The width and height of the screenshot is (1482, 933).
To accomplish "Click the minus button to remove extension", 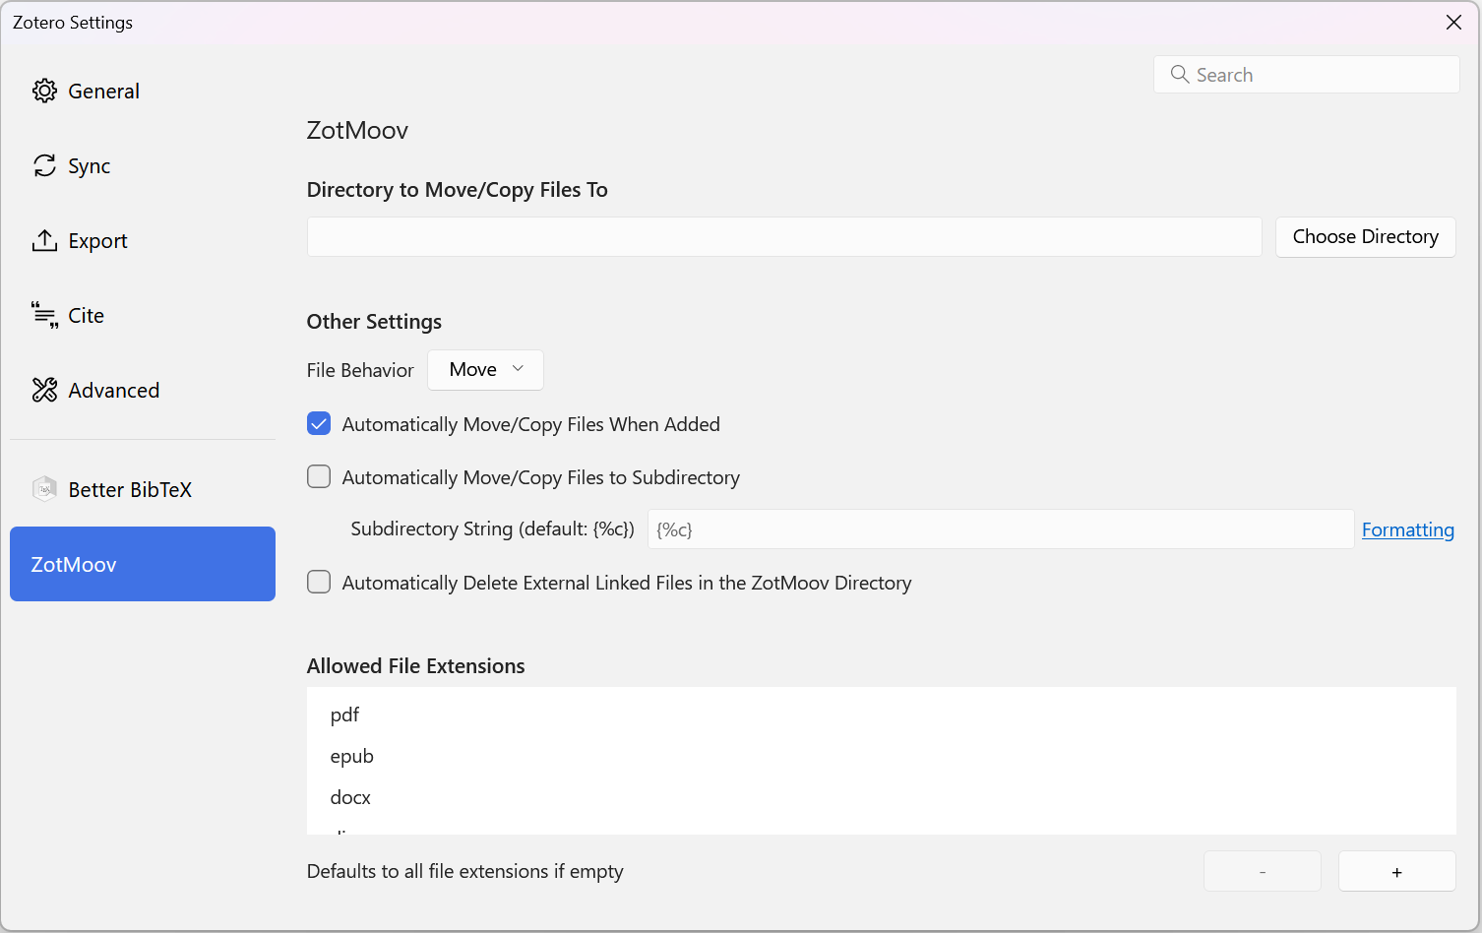I will point(1263,872).
